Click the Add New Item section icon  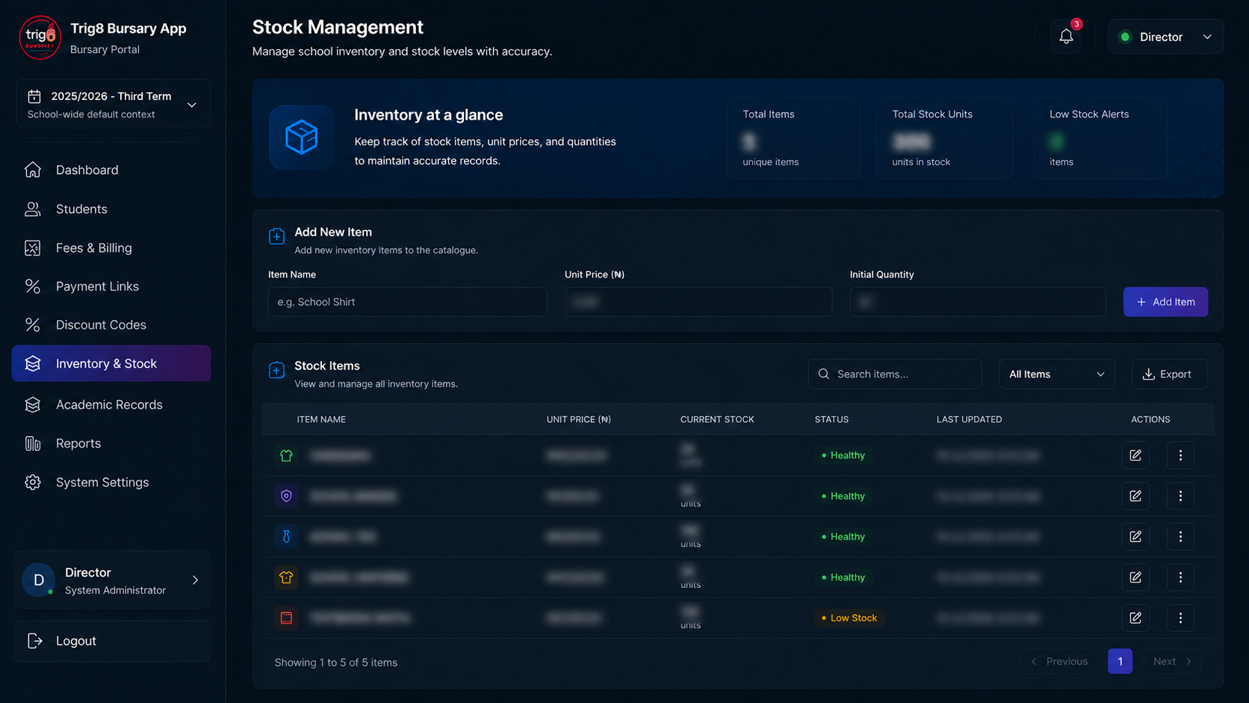(x=276, y=236)
